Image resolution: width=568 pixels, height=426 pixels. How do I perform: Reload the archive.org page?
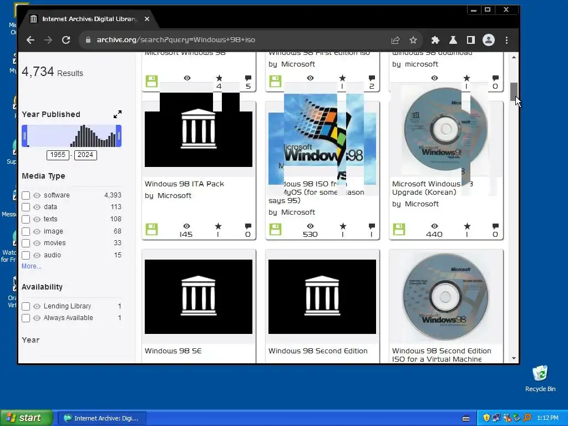pos(66,40)
